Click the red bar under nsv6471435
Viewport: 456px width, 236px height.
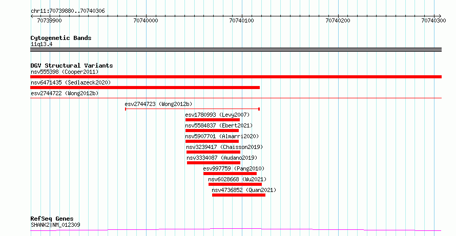(x=145, y=88)
